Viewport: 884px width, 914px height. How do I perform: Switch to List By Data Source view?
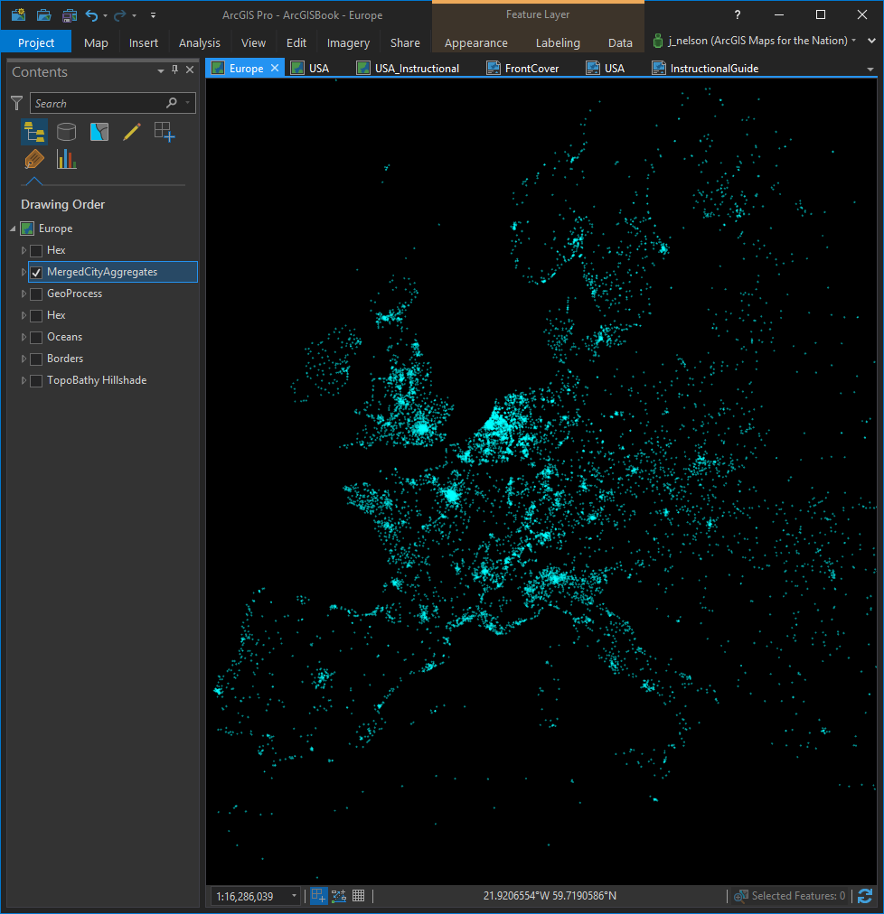66,133
